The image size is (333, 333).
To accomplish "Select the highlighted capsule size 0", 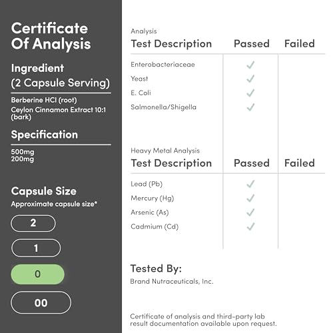I will pos(37,274).
